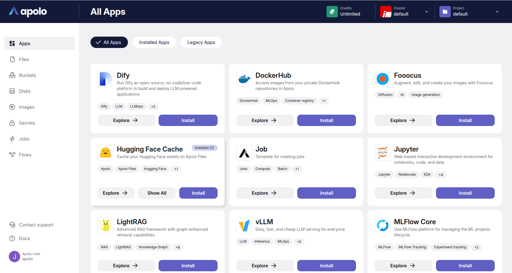
Task: Switch to Legacy Apps tab
Action: (201, 42)
